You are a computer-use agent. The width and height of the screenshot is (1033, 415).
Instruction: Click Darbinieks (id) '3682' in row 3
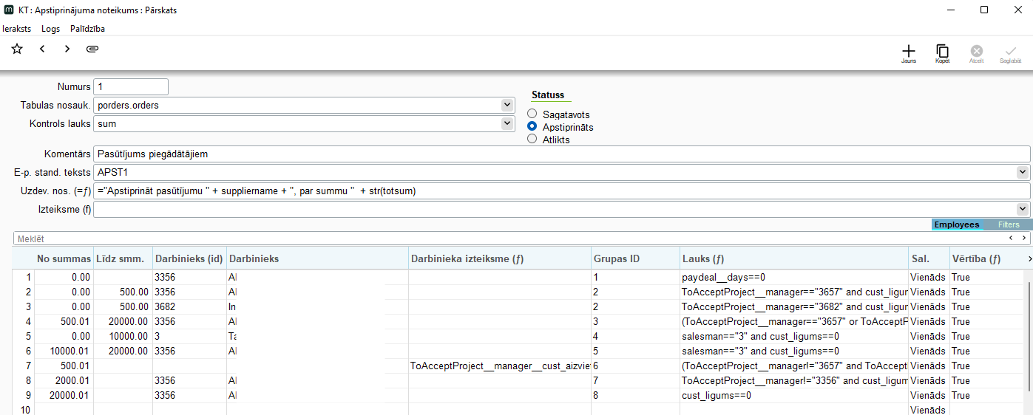189,307
